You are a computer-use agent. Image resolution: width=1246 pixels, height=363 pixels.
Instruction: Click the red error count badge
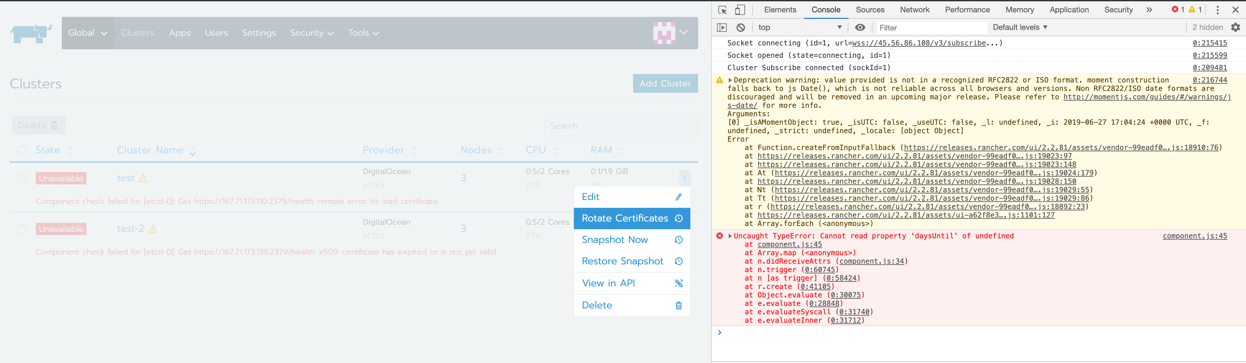1178,10
